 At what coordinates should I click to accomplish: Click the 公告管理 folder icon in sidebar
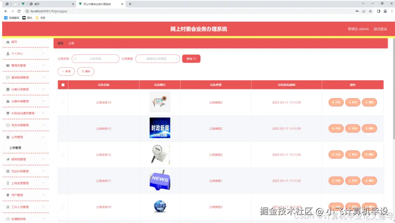pyautogui.click(x=7, y=137)
